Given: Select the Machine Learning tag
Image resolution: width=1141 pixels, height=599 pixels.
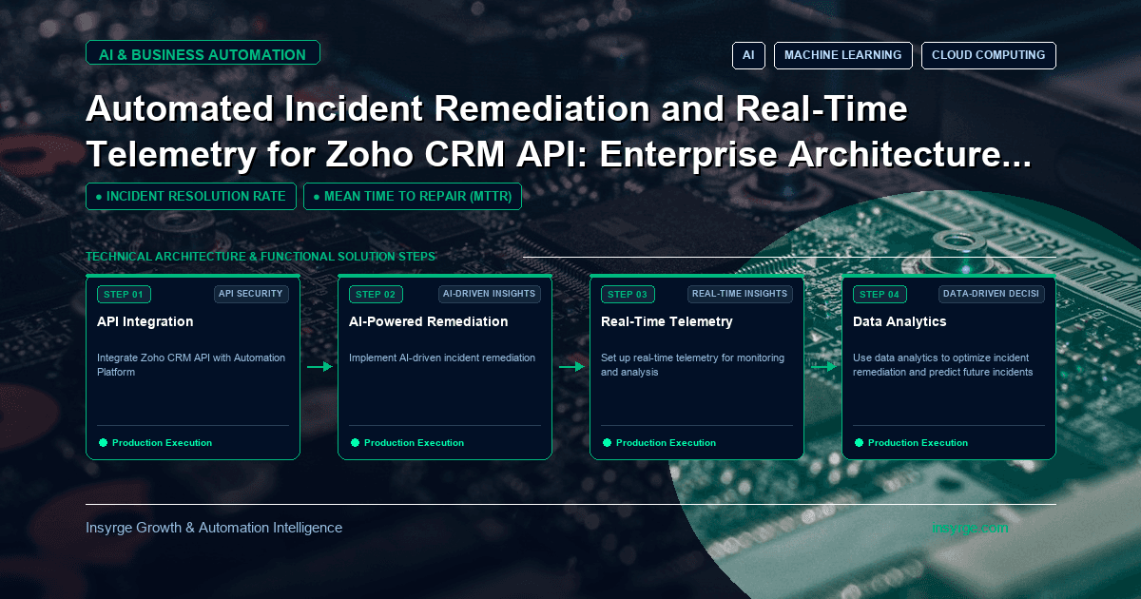Looking at the screenshot, I should pyautogui.click(x=843, y=55).
